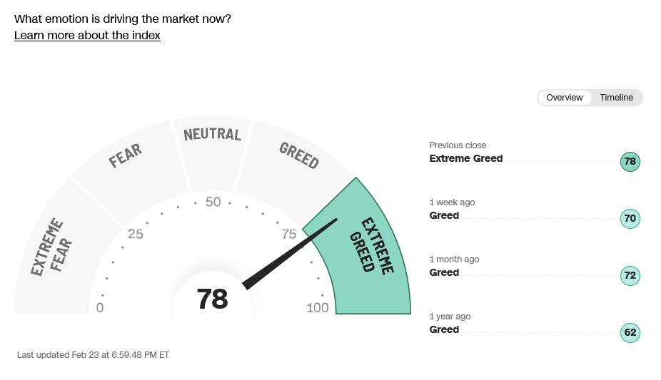Select the Extreme Fear gauge segment
The image size is (661, 380).
pos(51,247)
